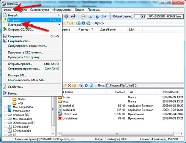Viewport: 186px width, 143px height.
Task: Click the save-as icon beside Сохранить как
Action: [x=5, y=41]
